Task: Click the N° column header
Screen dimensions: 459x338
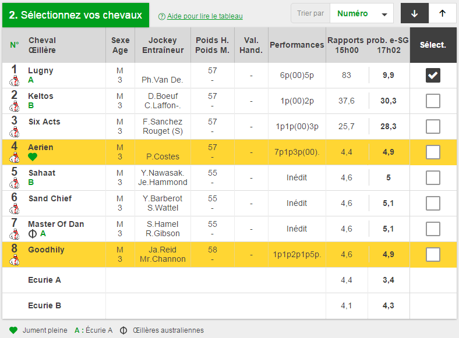Action: [15, 45]
